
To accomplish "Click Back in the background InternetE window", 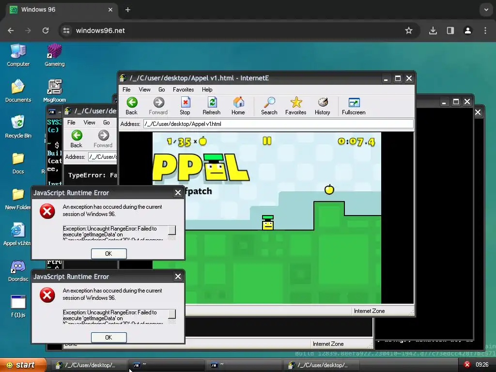I will click(76, 139).
